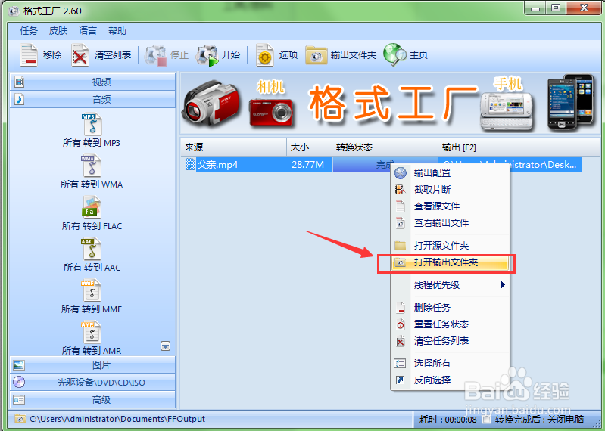Screen dimensions: 605x431
Task: Click the camcorder image in banner
Action: 211,103
